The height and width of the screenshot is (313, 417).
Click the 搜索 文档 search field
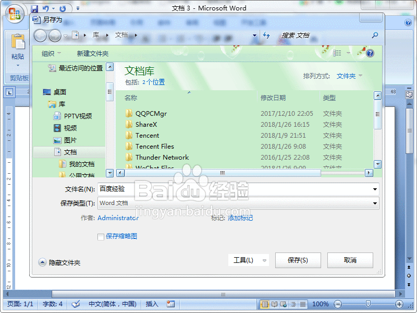coord(324,35)
